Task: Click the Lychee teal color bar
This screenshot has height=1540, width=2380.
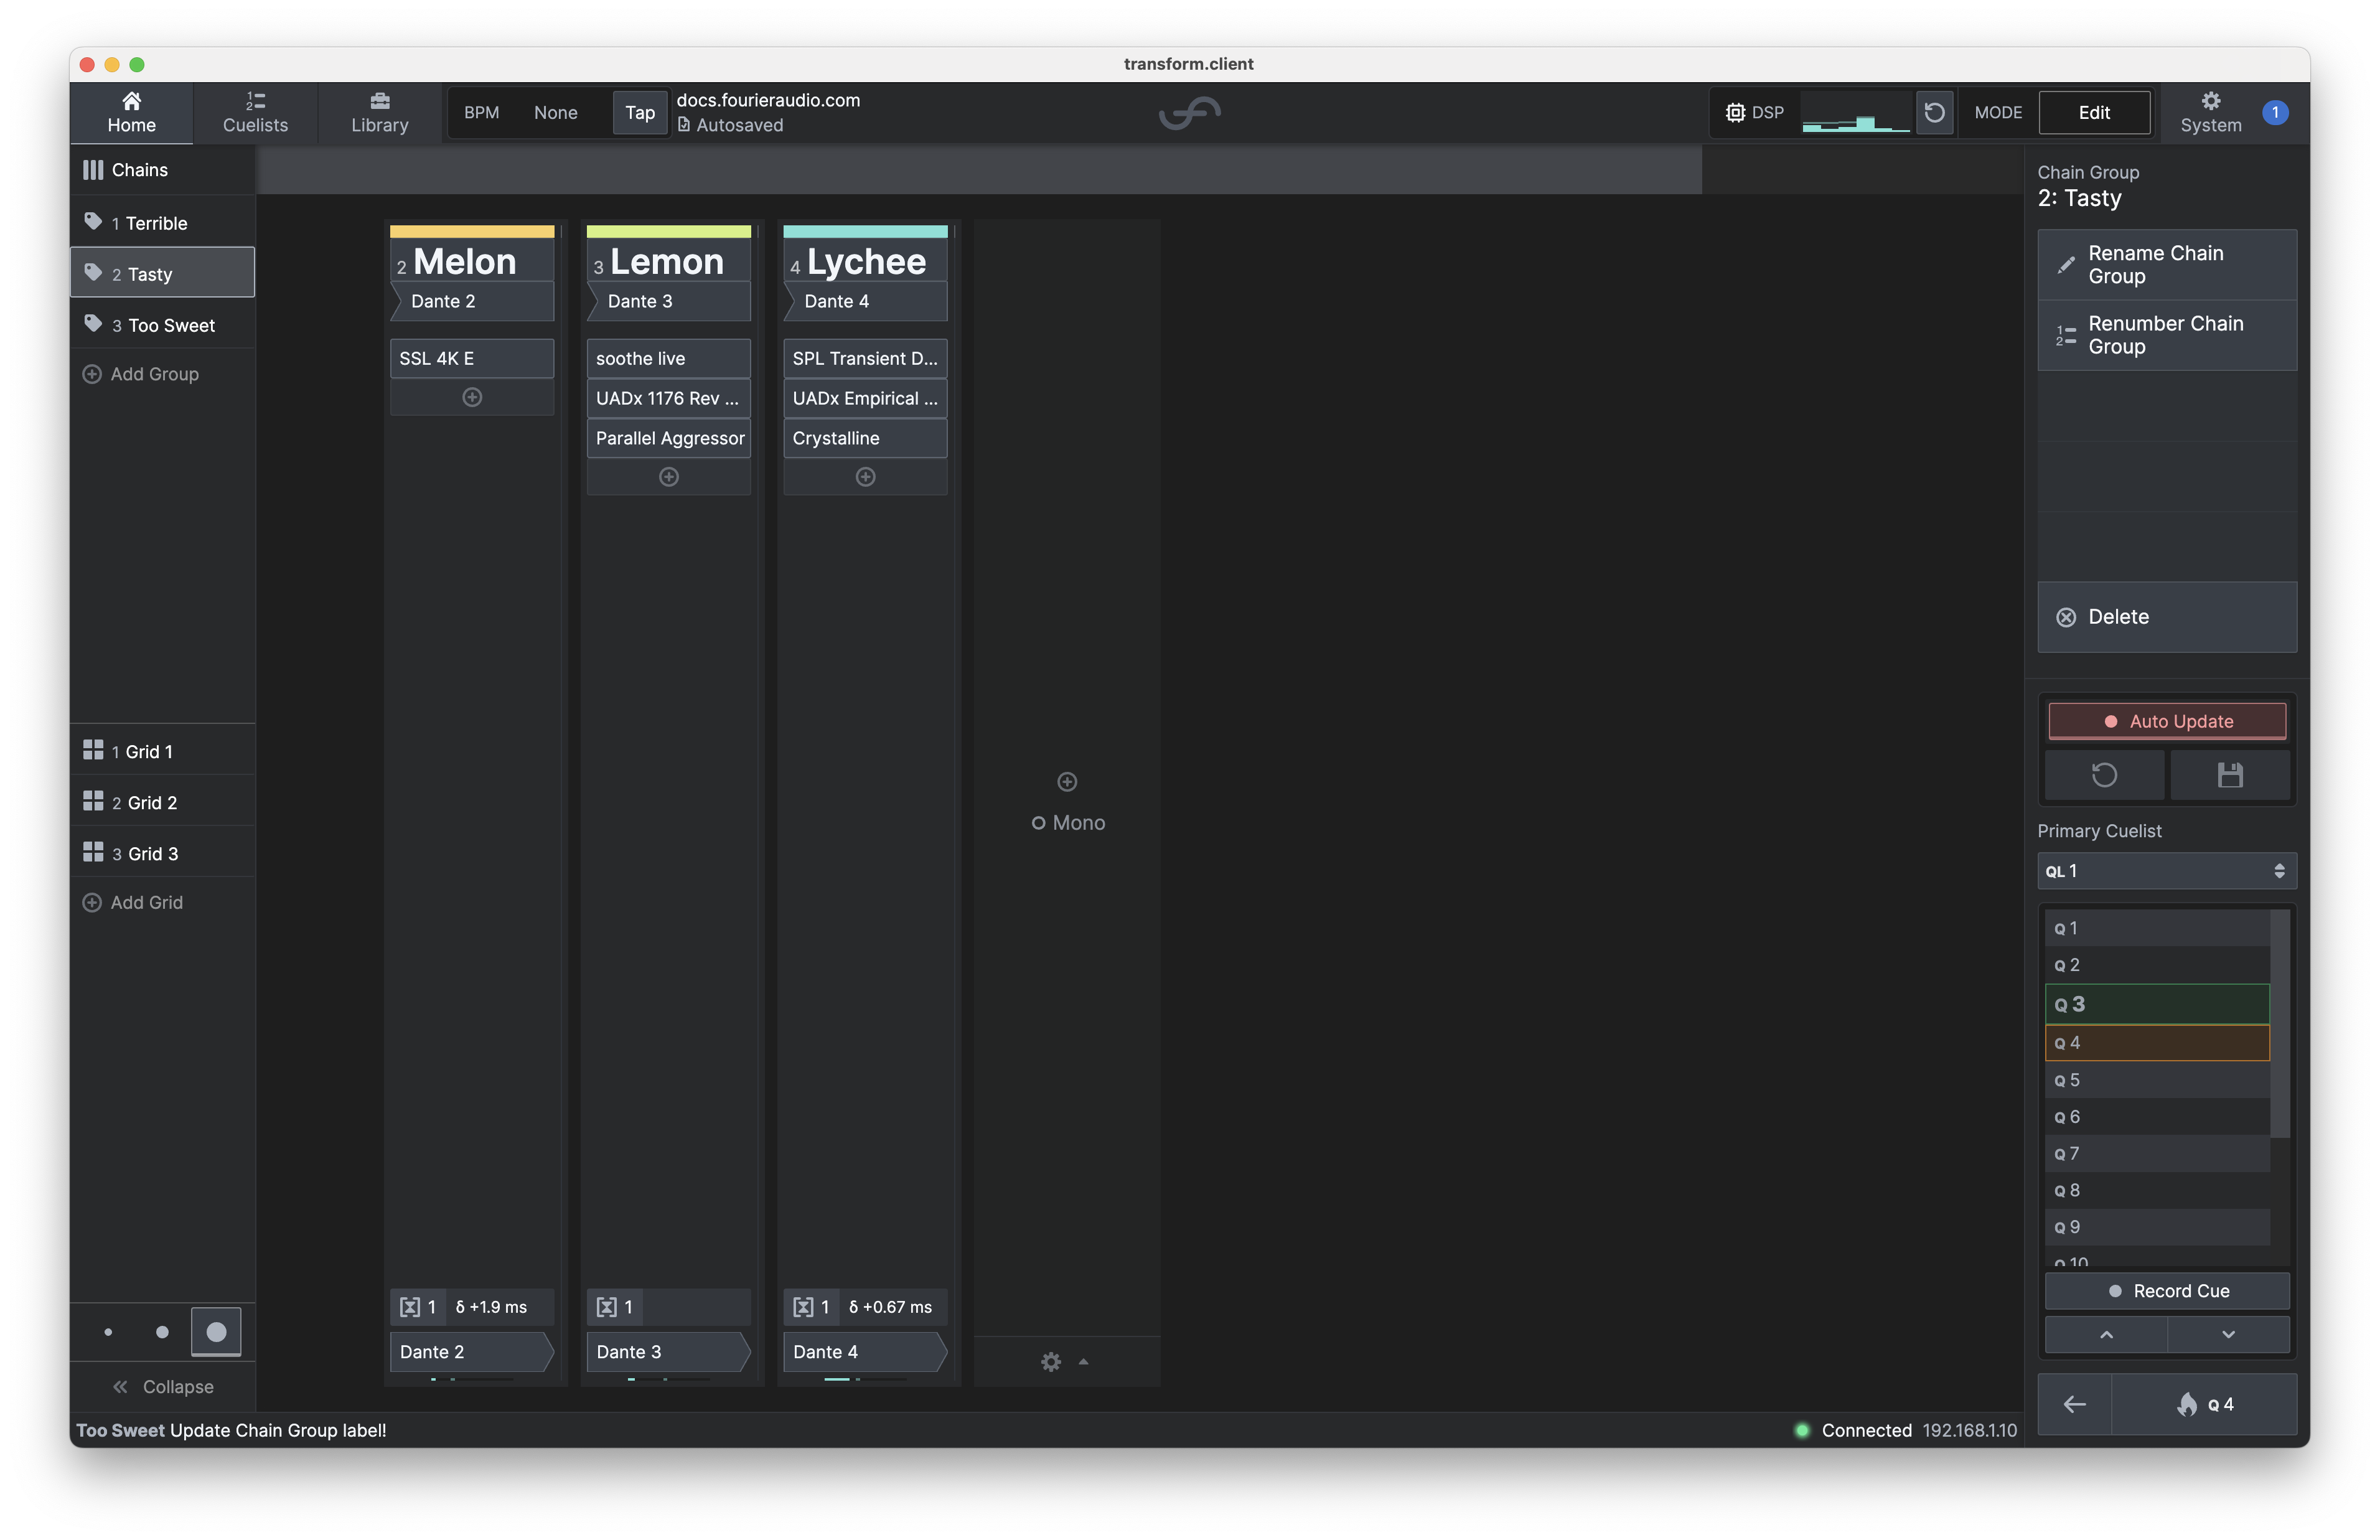Action: (x=866, y=231)
